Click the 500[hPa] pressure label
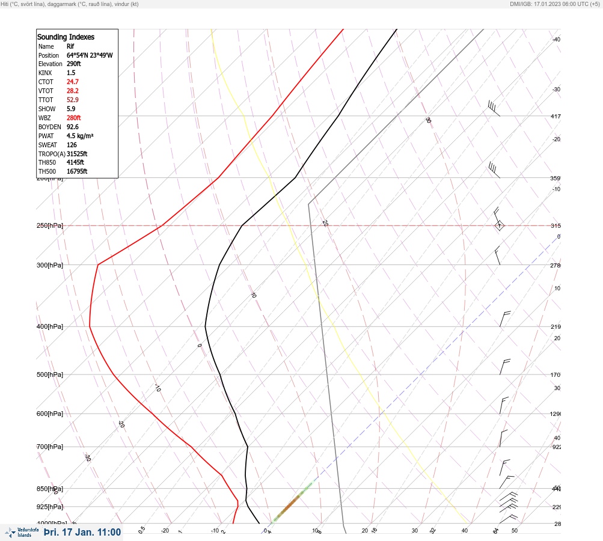Image resolution: width=603 pixels, height=541 pixels. [x=50, y=374]
